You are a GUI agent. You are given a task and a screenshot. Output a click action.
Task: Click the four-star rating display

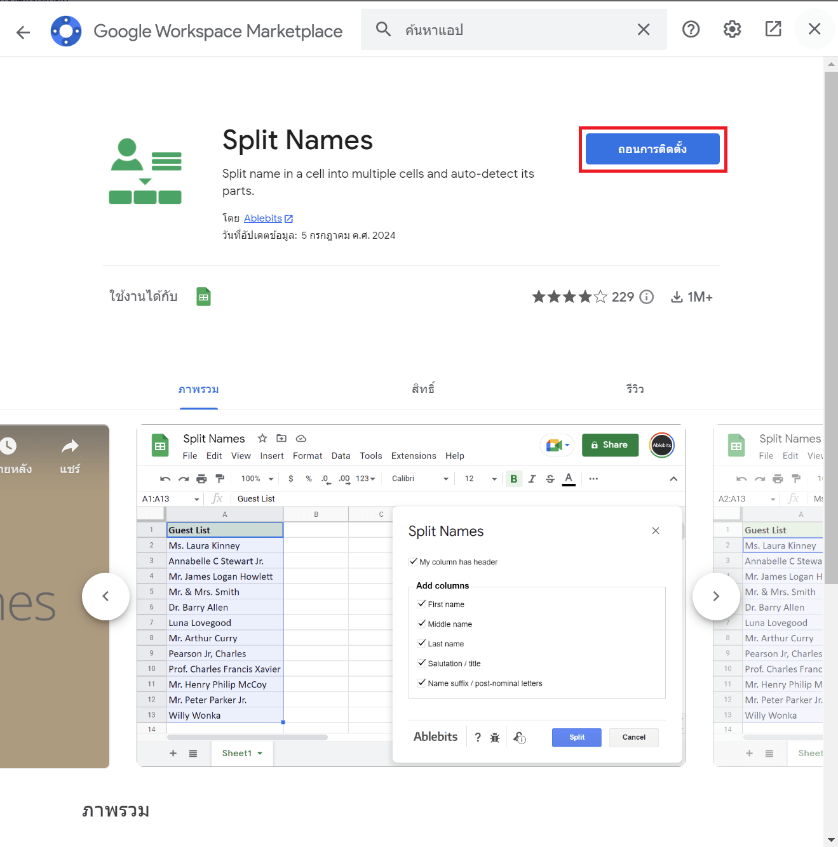point(569,297)
